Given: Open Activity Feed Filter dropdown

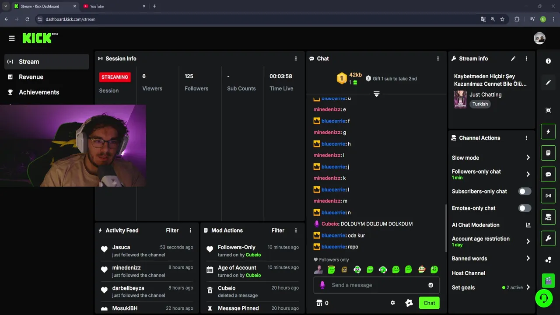Looking at the screenshot, I should [x=172, y=231].
